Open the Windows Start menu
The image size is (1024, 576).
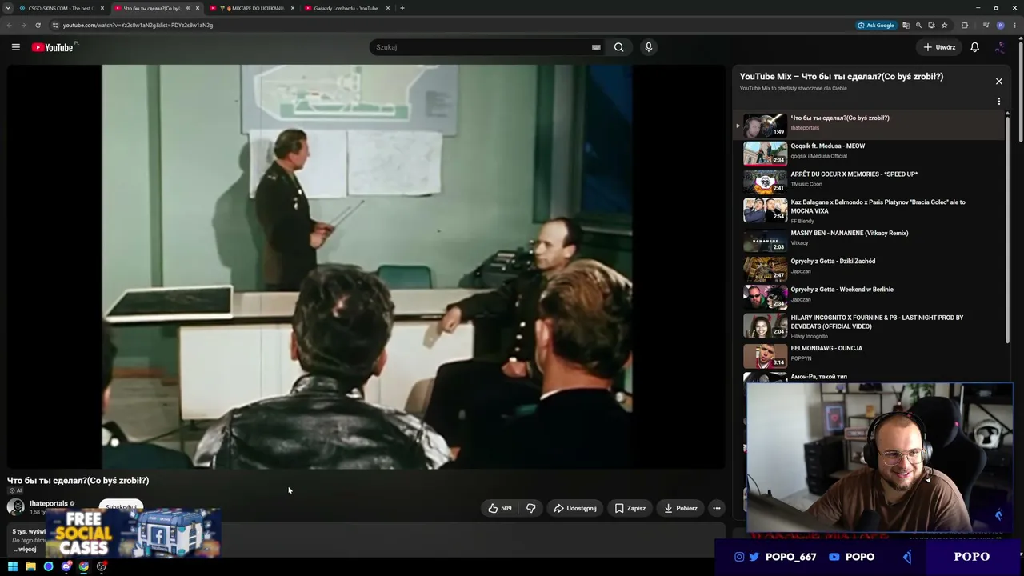click(13, 566)
